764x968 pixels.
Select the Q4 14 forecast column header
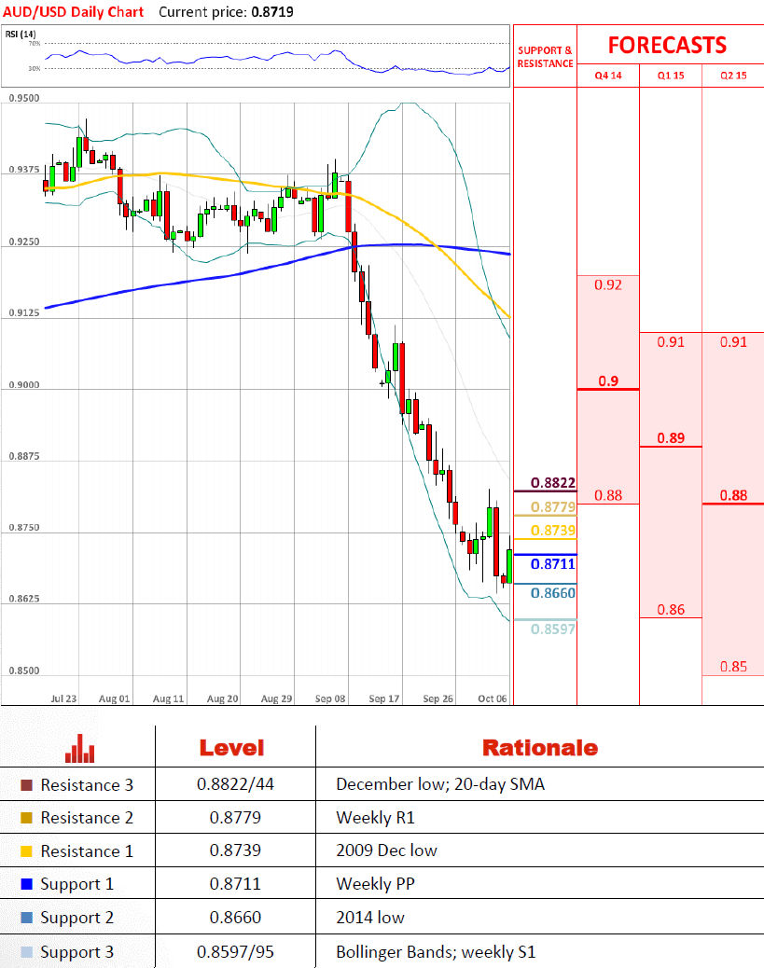[608, 76]
